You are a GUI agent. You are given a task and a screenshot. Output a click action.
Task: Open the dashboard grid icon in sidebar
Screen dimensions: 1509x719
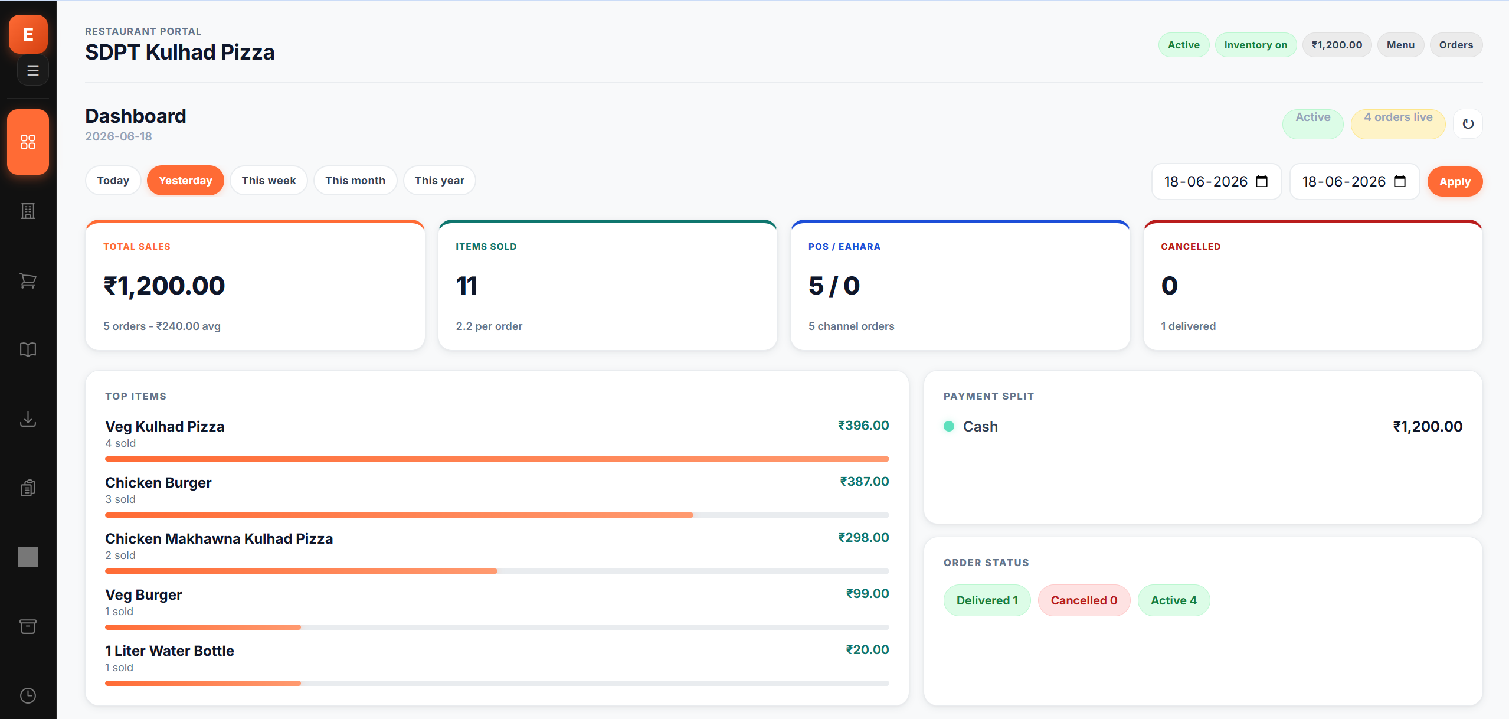point(28,142)
